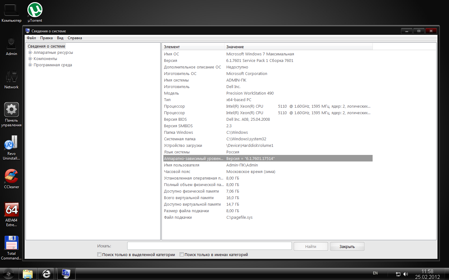The height and width of the screenshot is (280, 449).
Task: Select the Компоненты tree label
Action: [45, 58]
